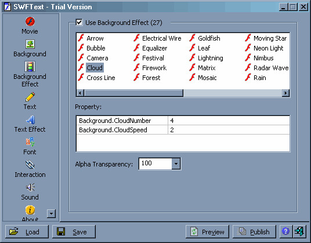This screenshot has width=311, height=243.
Task: Open the Movie section icon
Action: point(30,21)
